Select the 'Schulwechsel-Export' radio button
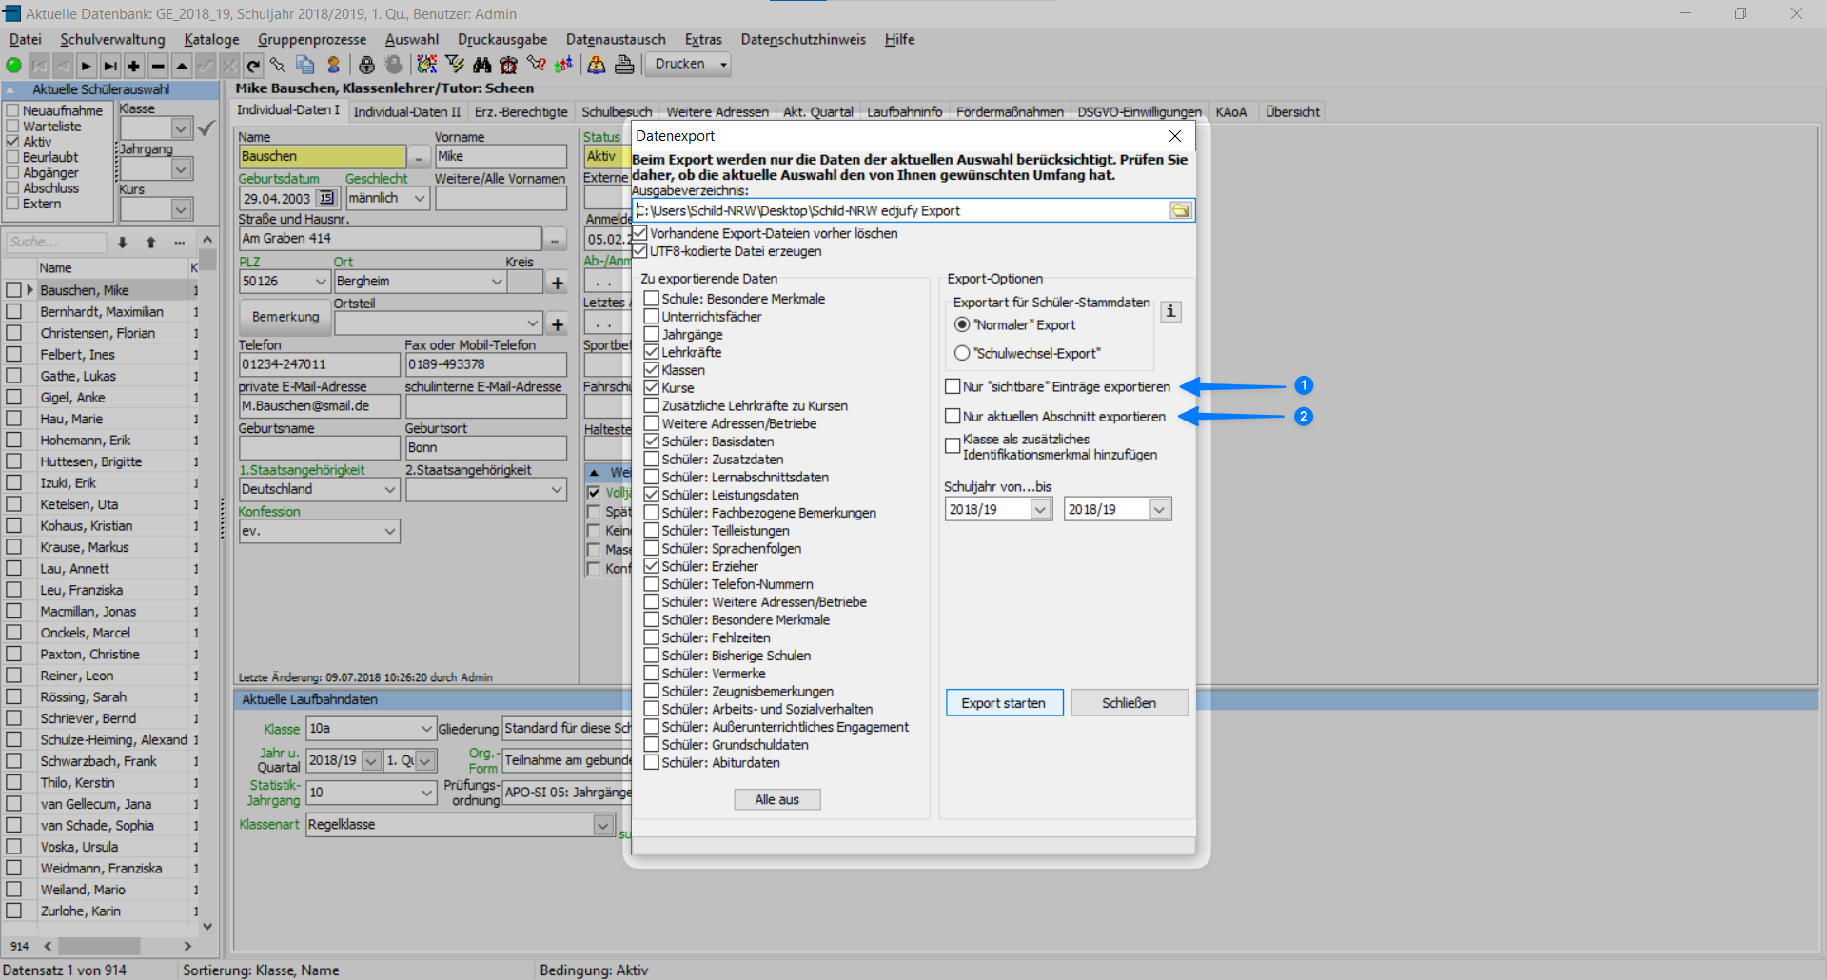This screenshot has width=1827, height=980. [x=963, y=353]
